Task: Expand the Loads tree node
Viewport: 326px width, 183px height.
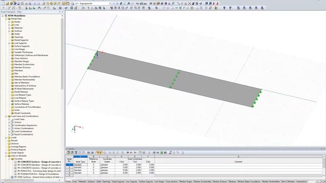Action: click(6, 138)
